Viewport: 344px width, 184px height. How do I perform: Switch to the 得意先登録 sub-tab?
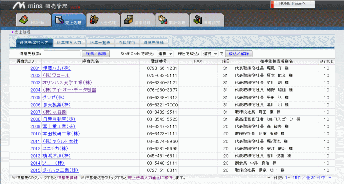click(154, 43)
